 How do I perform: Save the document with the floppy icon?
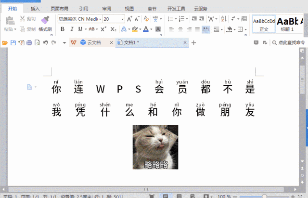(x=13, y=43)
